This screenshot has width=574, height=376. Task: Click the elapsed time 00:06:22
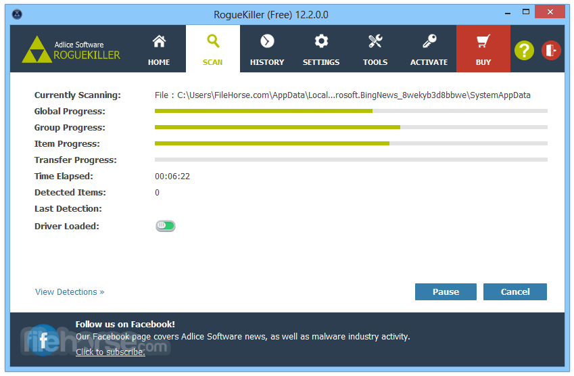click(x=172, y=177)
